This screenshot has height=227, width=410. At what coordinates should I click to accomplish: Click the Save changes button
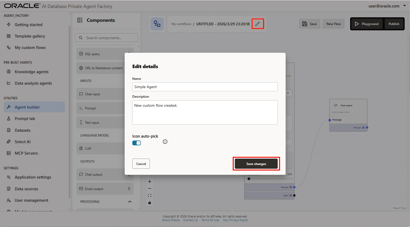(x=256, y=164)
